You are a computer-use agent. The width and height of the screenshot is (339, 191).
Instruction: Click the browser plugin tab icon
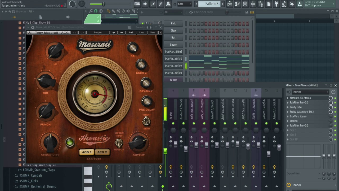point(68,17)
